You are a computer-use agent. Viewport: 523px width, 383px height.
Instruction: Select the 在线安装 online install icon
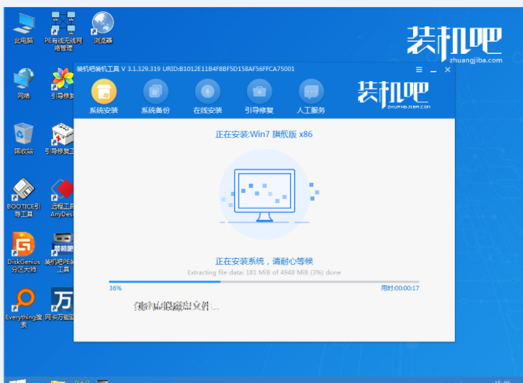point(207,95)
